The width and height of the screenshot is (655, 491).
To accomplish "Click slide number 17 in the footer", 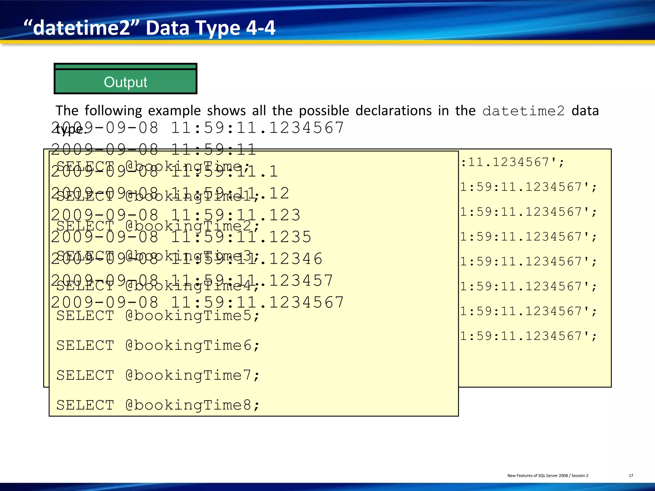I will pos(631,476).
